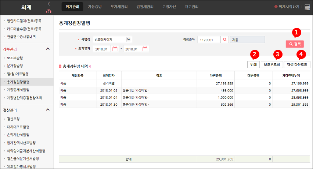The width and height of the screenshot is (313, 169).
Task: Open 카드매출수금(전표)등록 menu item
Action: pyautogui.click(x=24, y=29)
